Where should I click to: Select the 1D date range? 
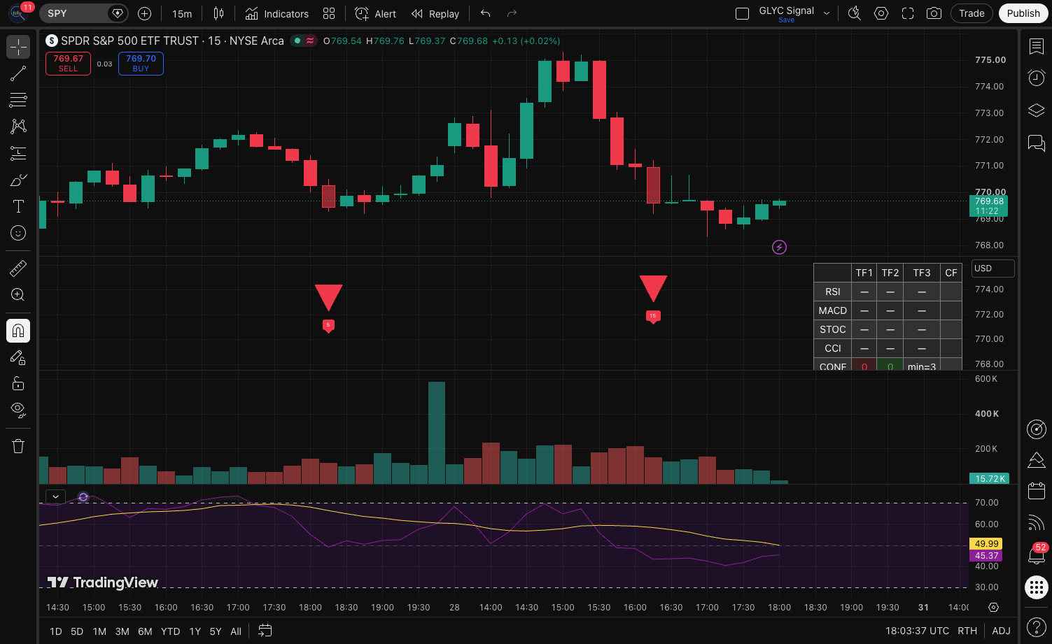56,631
